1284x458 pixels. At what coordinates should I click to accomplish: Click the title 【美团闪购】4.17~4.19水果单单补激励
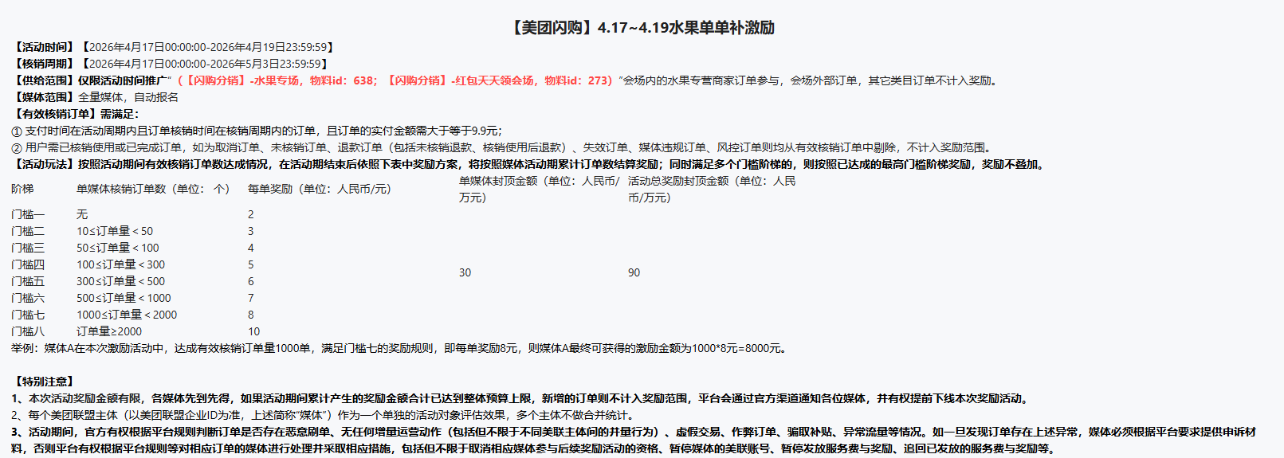click(x=642, y=28)
